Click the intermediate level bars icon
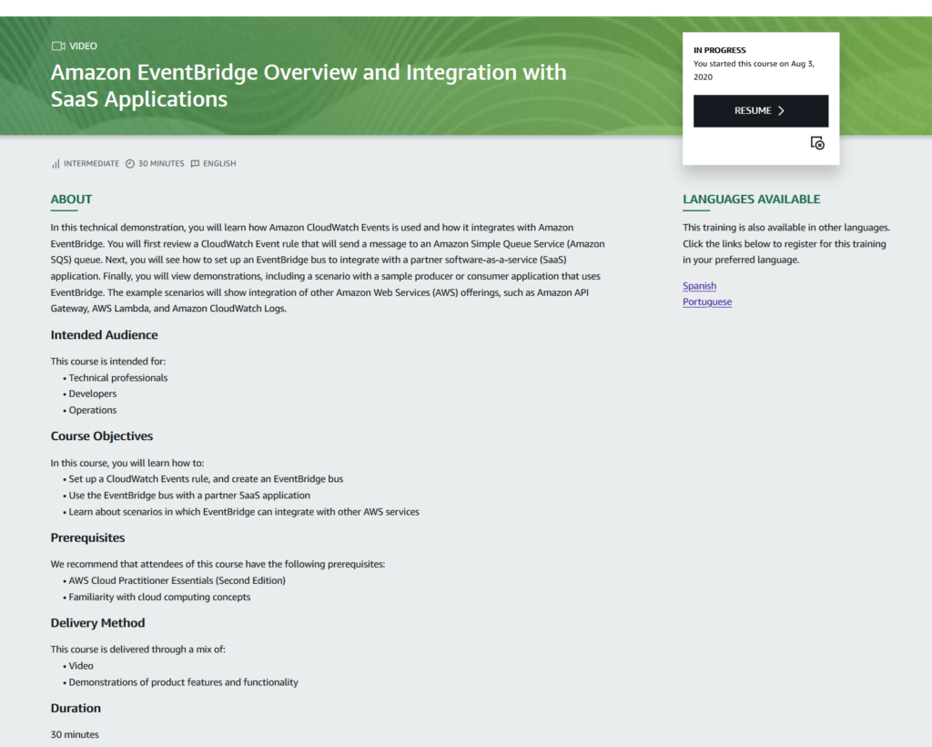The width and height of the screenshot is (932, 747). 56,164
